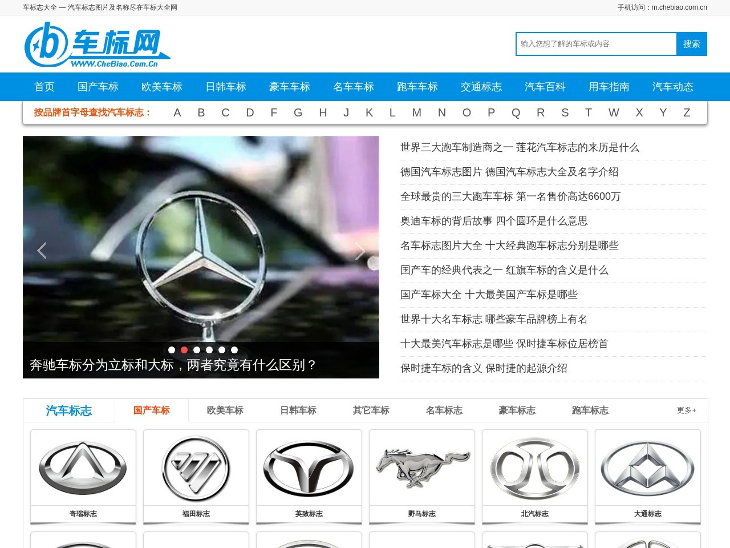Click the 汽车标志 section heading
This screenshot has height=548, width=730.
(69, 411)
